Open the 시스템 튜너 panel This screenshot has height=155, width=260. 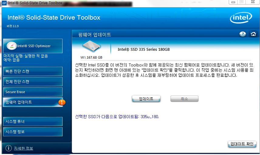33,121
